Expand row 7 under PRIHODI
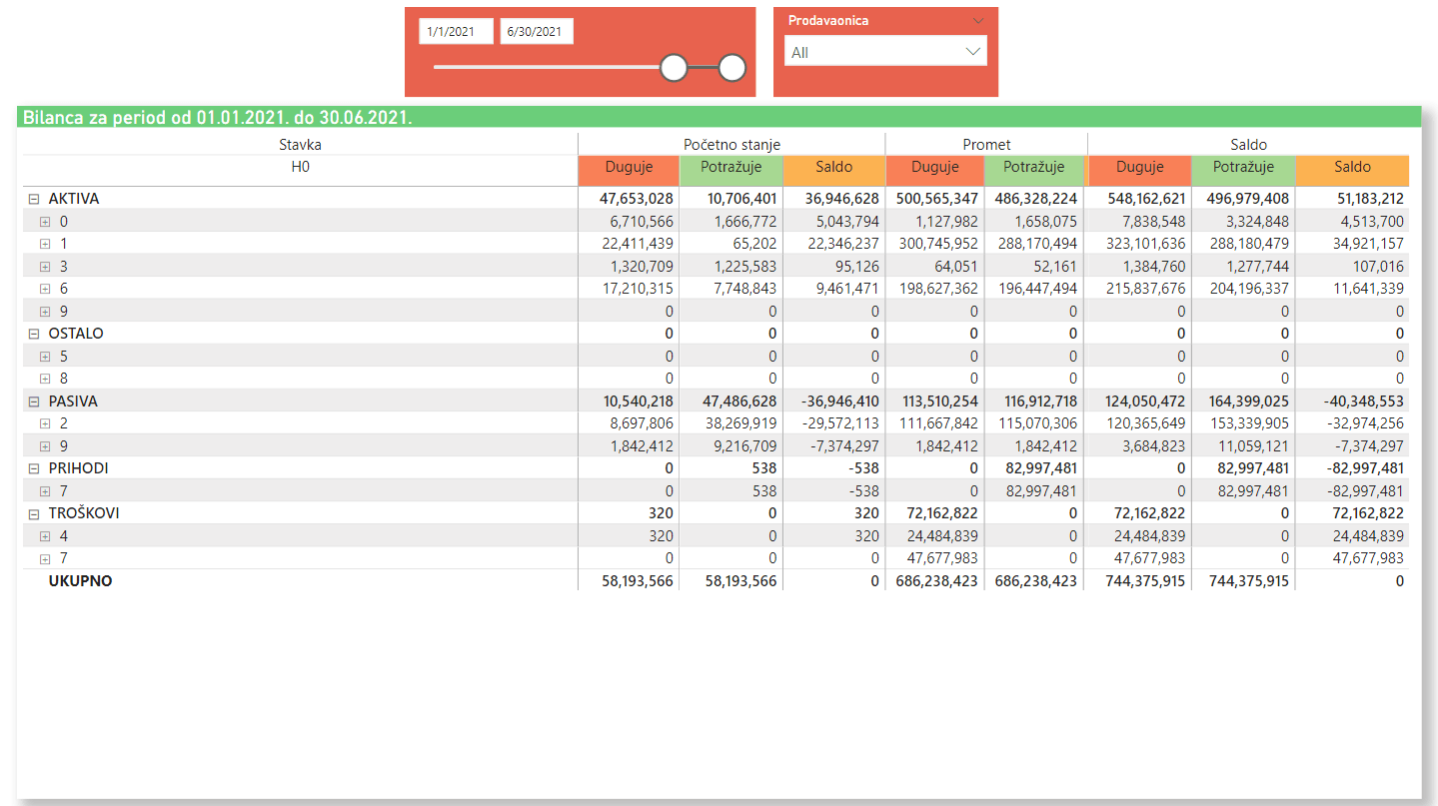The width and height of the screenshot is (1438, 806). [x=45, y=491]
